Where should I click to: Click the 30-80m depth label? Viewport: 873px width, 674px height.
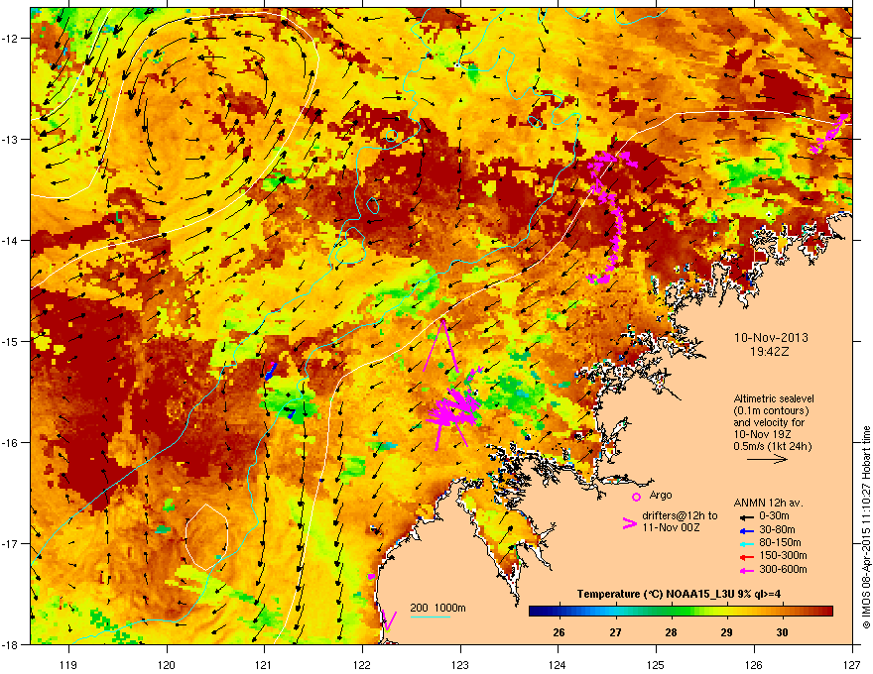coord(777,530)
